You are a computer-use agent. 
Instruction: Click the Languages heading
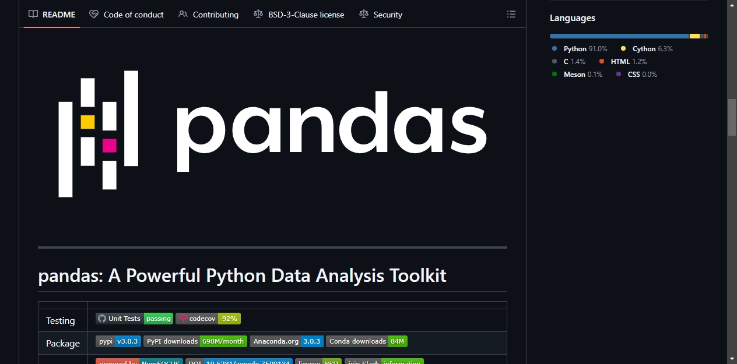pos(573,18)
